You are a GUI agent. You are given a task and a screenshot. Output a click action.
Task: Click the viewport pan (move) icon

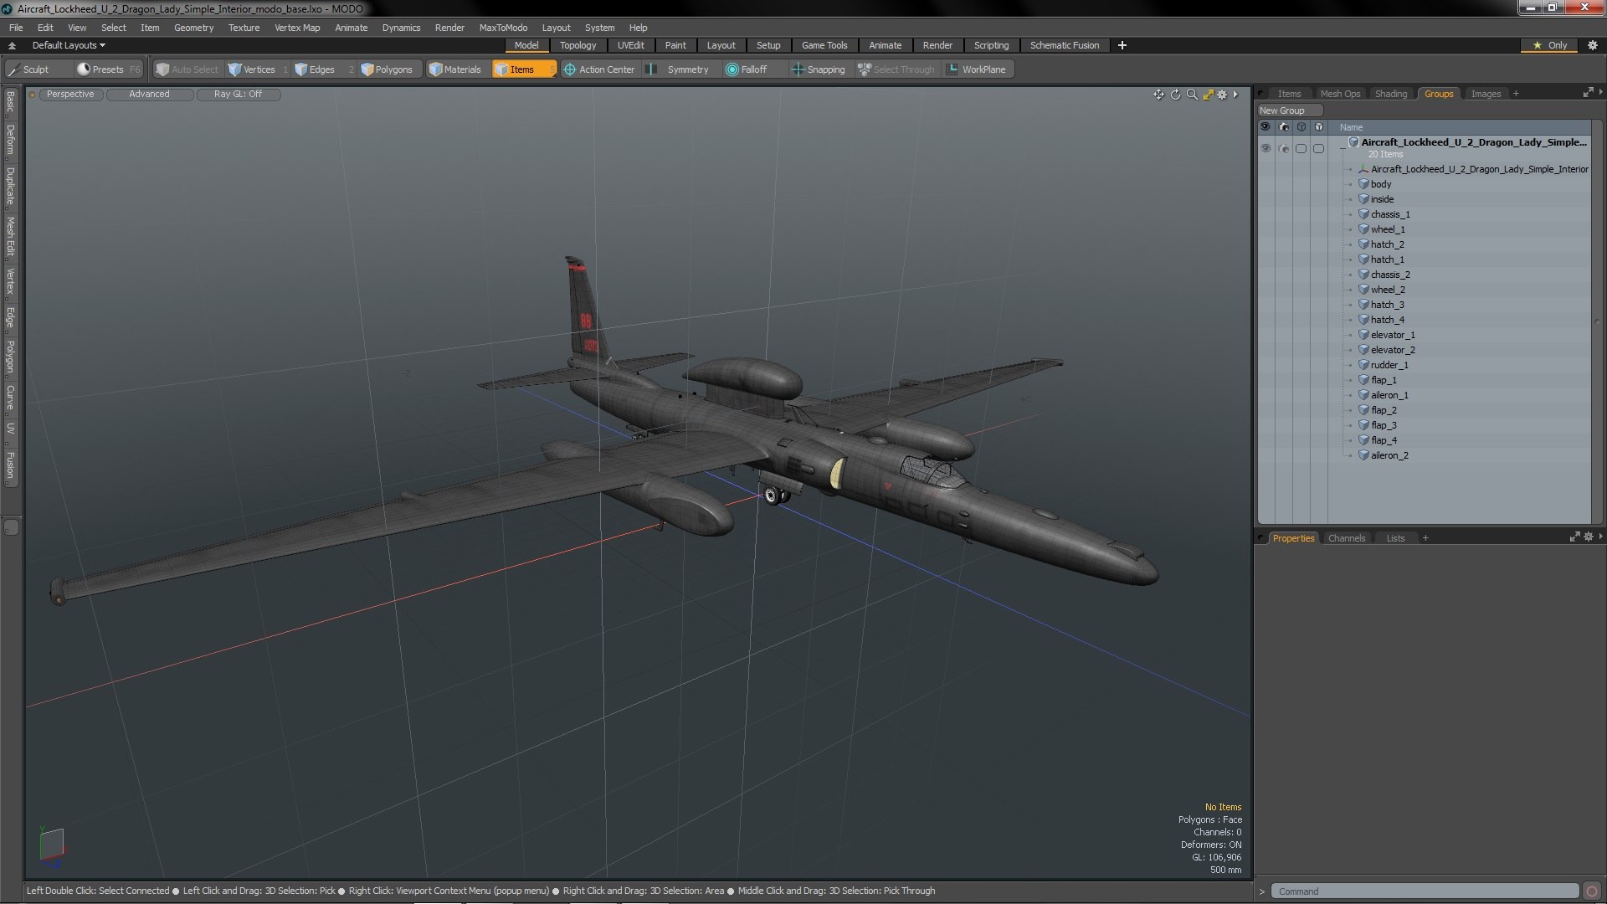(1158, 95)
